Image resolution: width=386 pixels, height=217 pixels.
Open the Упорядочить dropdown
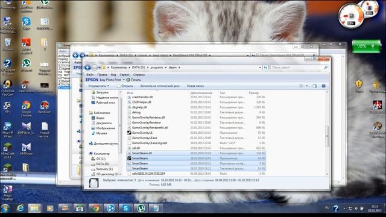(x=99, y=86)
